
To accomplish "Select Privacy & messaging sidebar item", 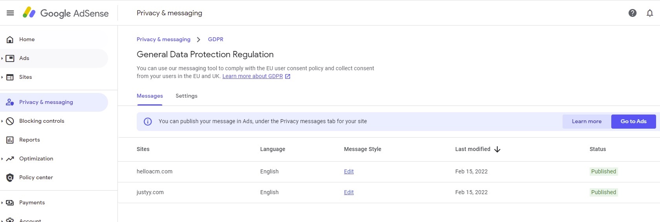I will [54, 102].
